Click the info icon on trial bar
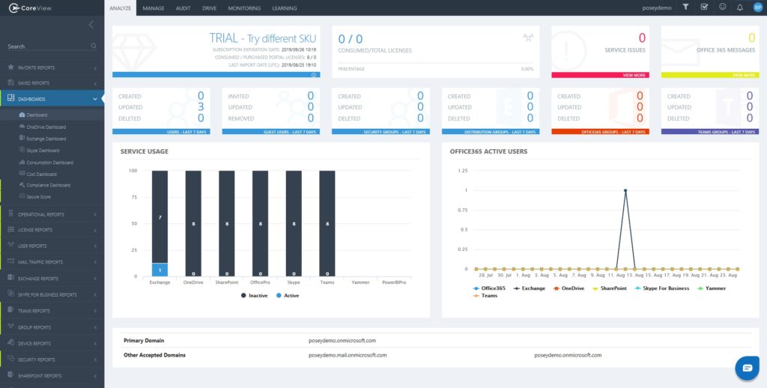This screenshot has width=767, height=388. [x=314, y=75]
